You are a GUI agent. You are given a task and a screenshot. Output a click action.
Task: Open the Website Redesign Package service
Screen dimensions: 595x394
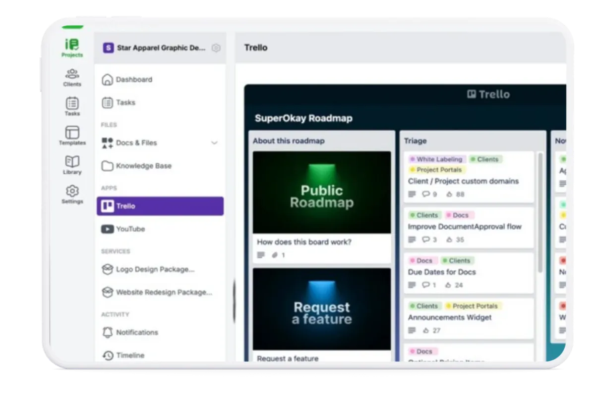160,292
